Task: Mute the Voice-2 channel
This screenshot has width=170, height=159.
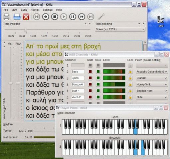Action: tap(90, 97)
